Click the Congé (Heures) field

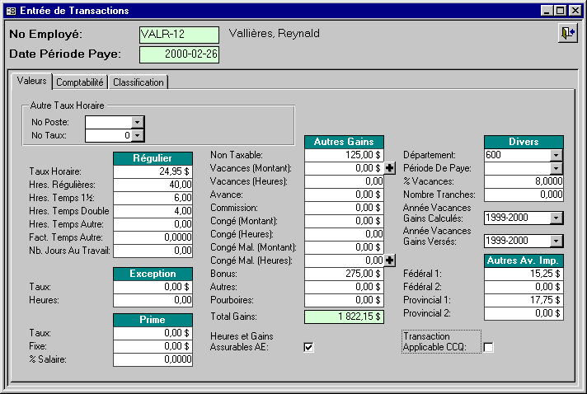coord(344,234)
